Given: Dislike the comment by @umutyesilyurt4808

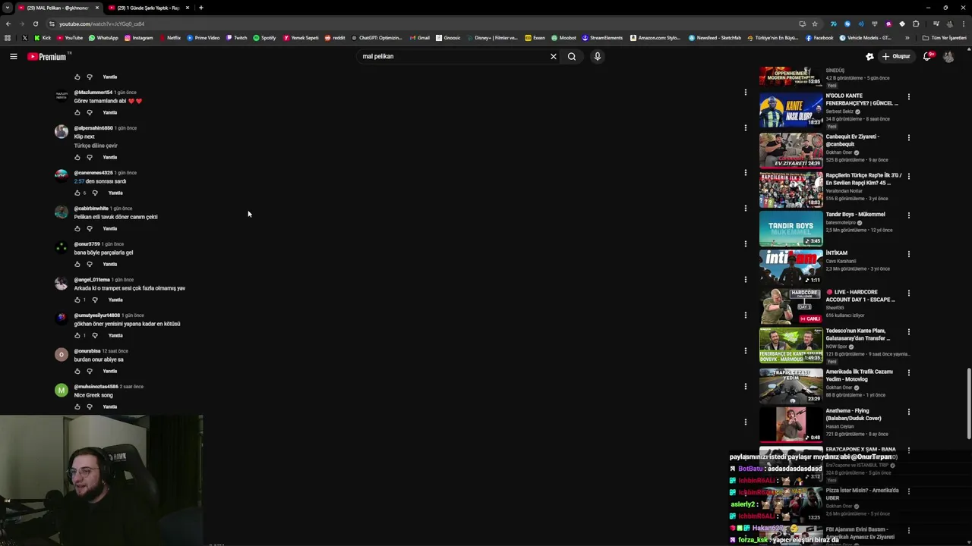Looking at the screenshot, I should (x=95, y=335).
